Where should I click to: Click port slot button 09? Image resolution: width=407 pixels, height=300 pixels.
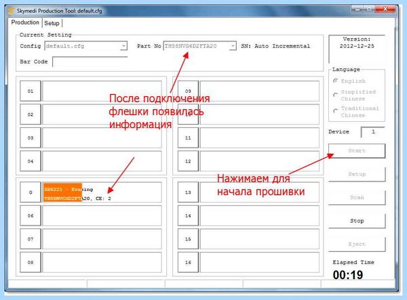pyautogui.click(x=188, y=91)
